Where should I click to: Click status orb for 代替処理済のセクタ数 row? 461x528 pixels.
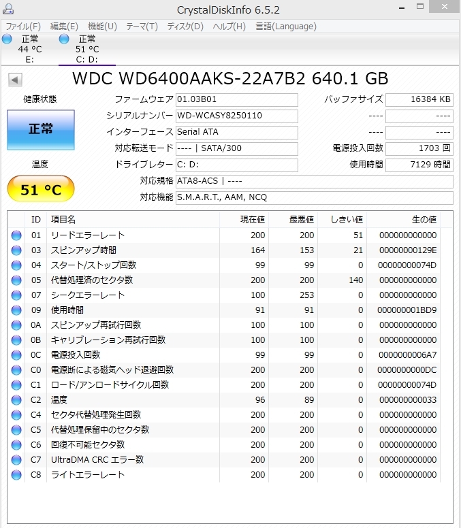16,280
